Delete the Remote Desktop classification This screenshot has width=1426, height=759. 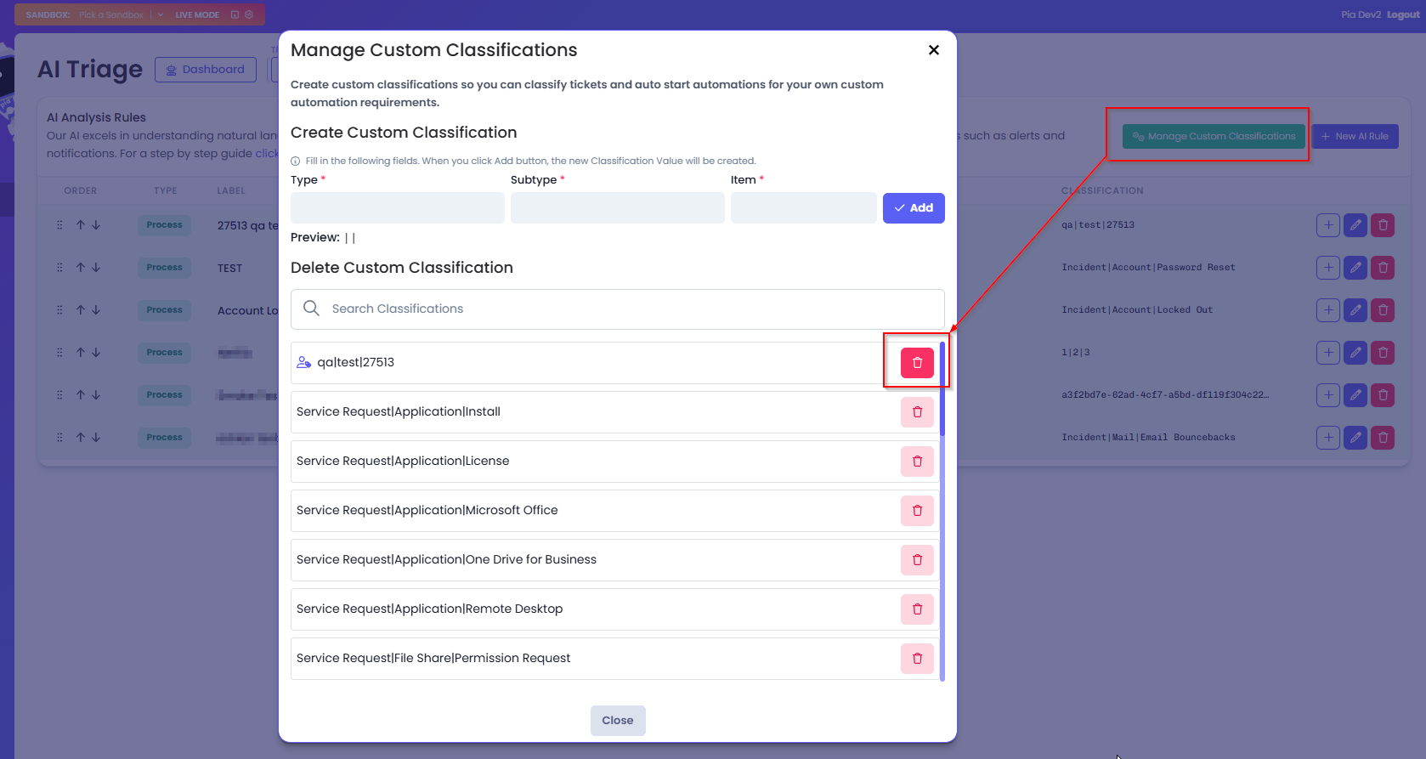(917, 609)
